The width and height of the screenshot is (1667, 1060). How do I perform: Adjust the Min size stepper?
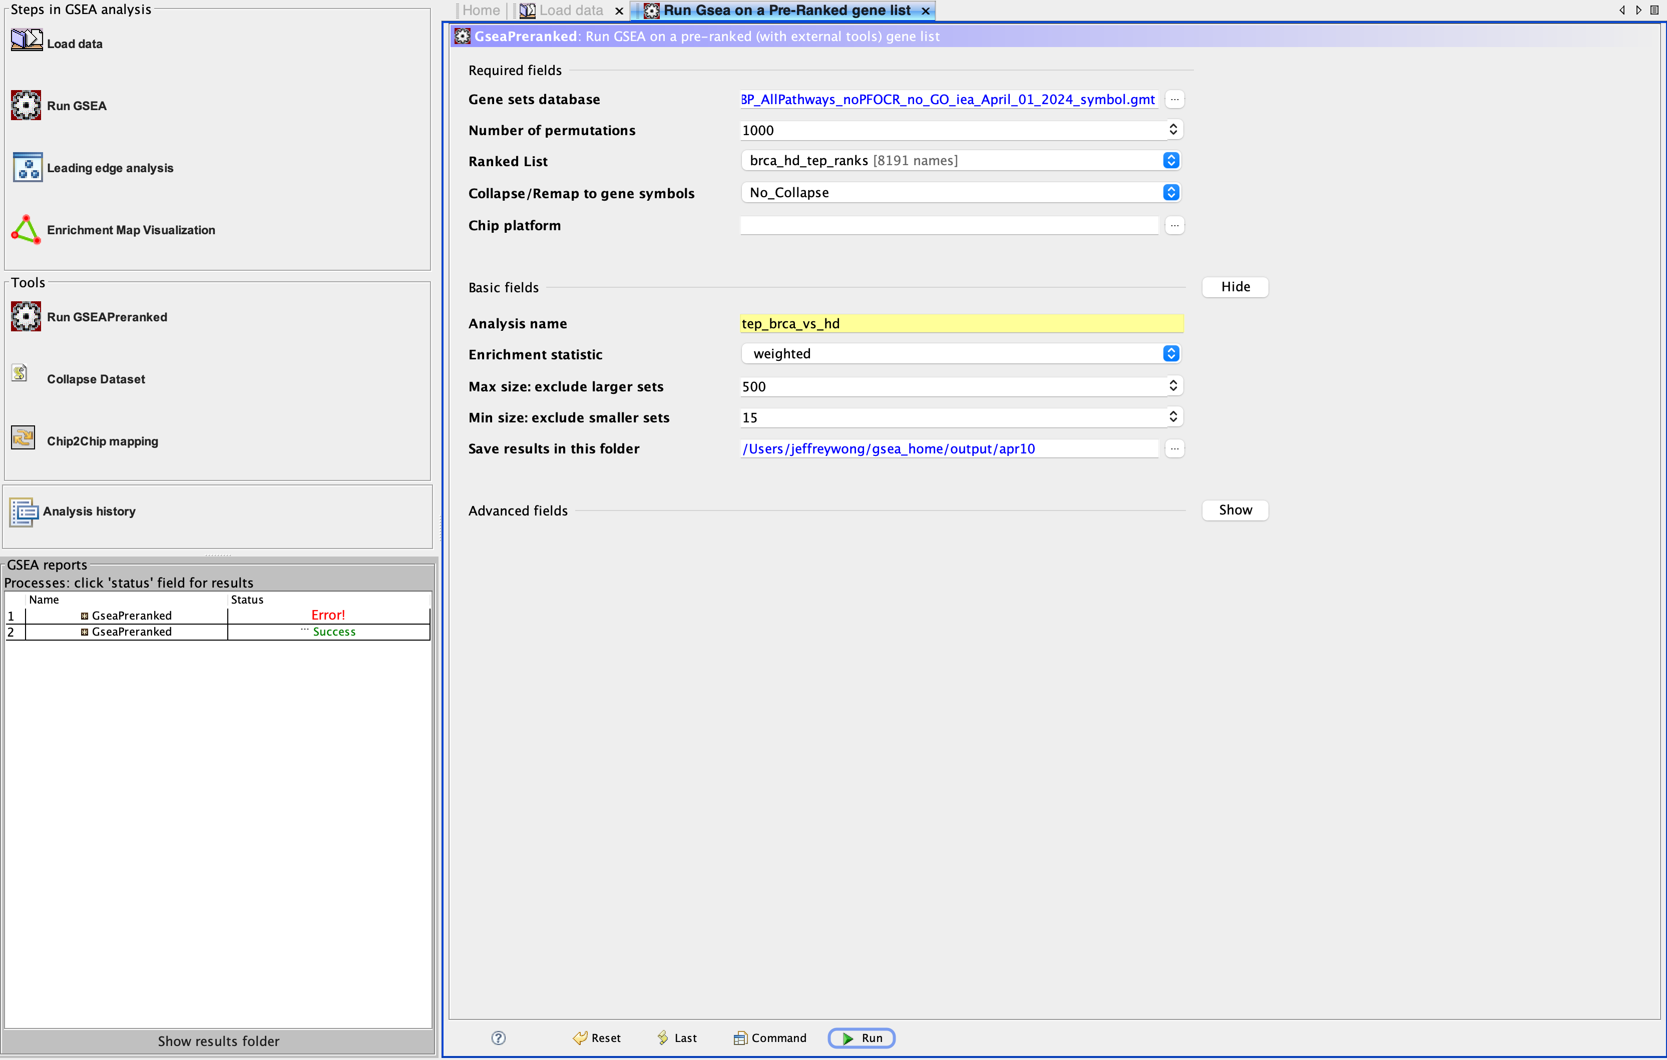[1173, 416]
